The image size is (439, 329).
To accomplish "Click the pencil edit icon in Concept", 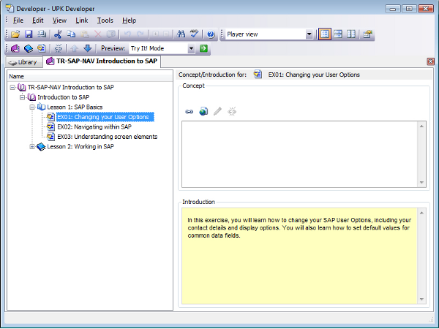I will [x=217, y=112].
